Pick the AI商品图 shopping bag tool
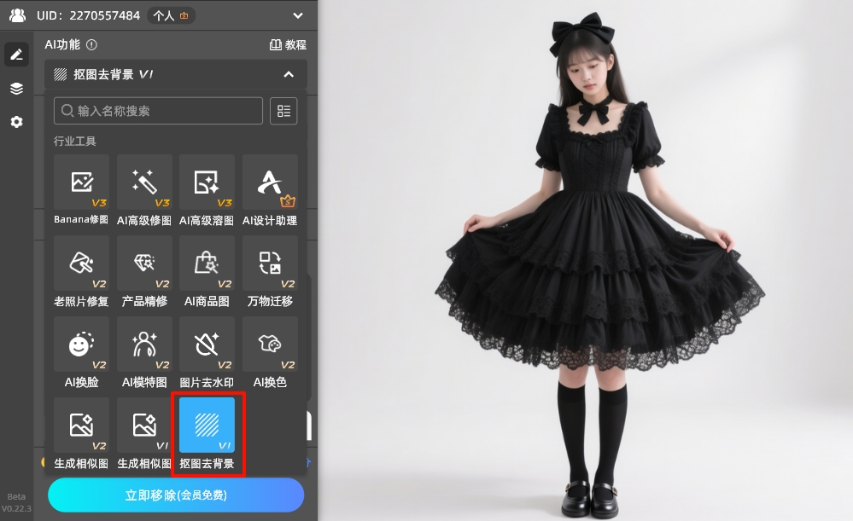The width and height of the screenshot is (853, 521). point(207,263)
